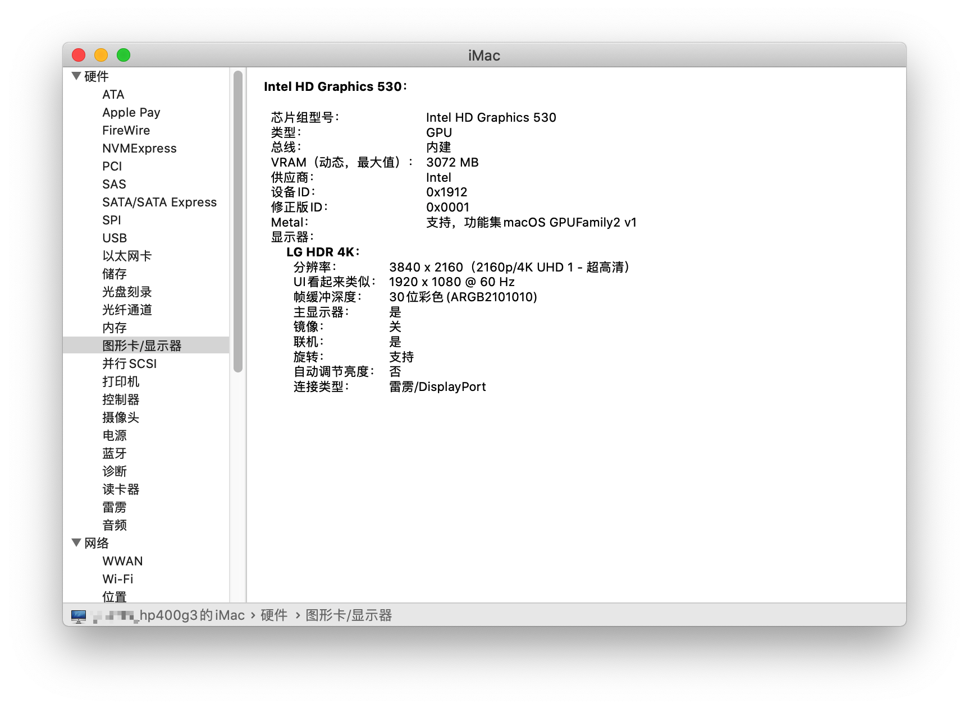Open SATA/SATA Express entry
The height and width of the screenshot is (709, 969).
point(159,202)
